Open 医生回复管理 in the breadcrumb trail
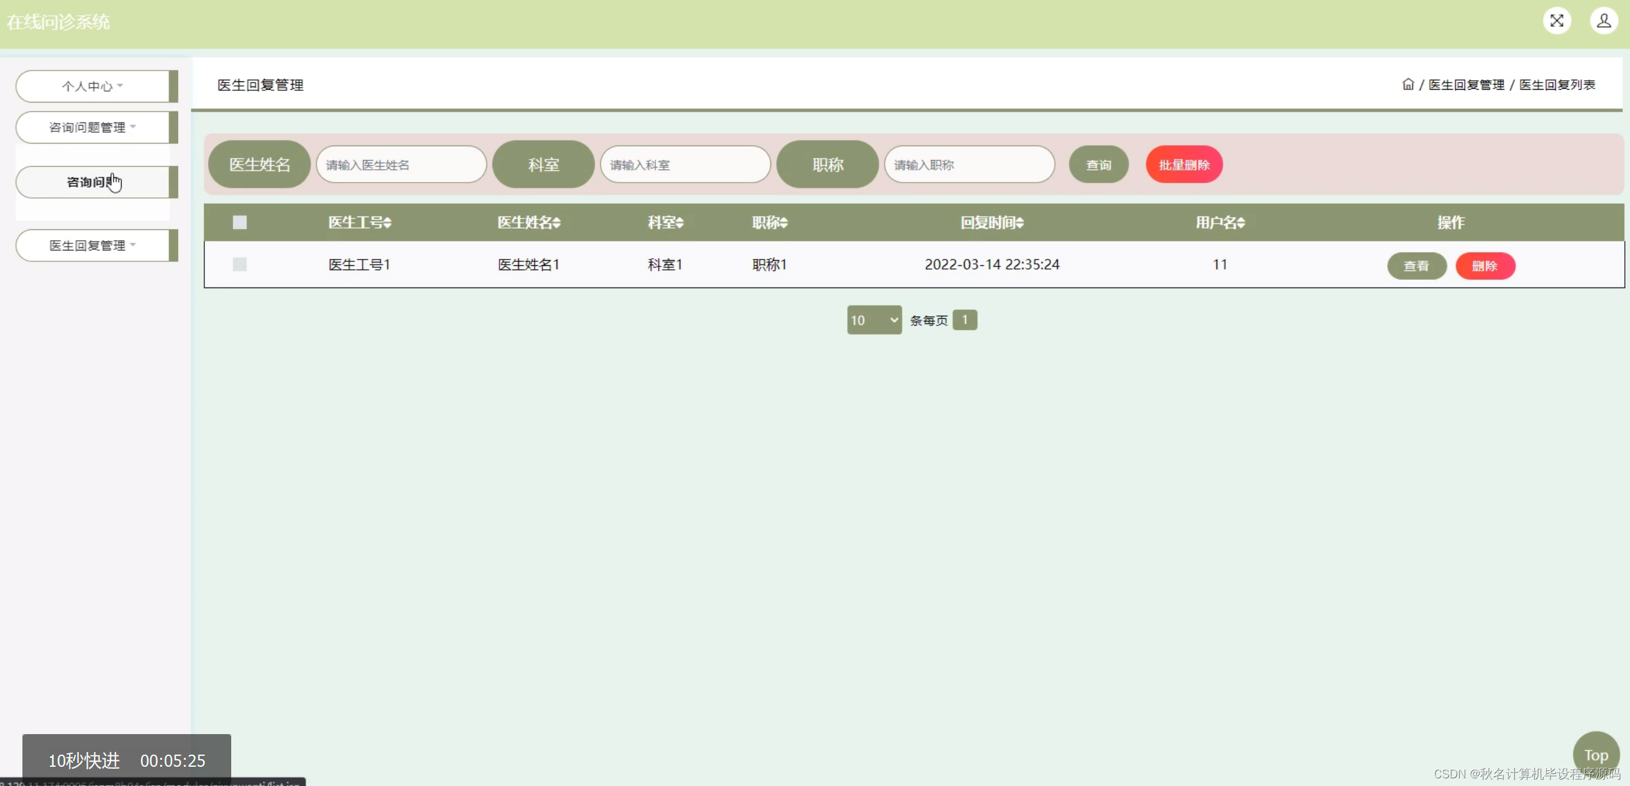The height and width of the screenshot is (786, 1630). pos(1466,84)
